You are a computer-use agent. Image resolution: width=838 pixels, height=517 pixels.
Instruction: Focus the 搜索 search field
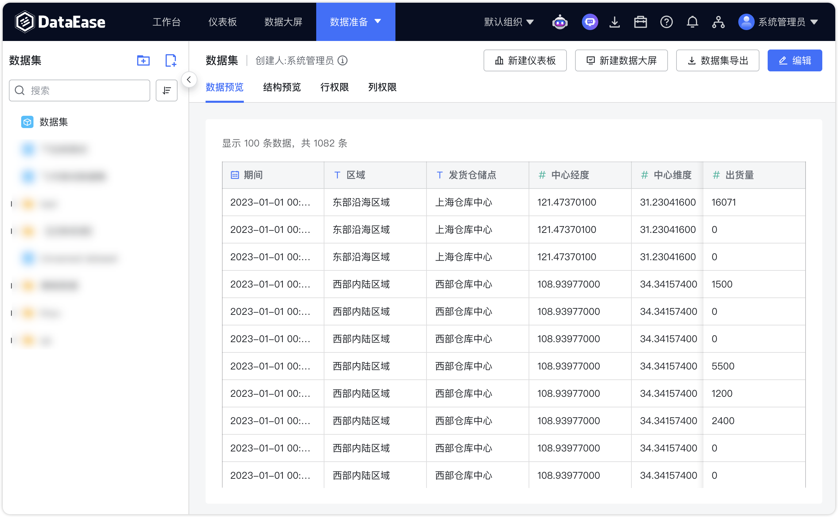point(80,90)
